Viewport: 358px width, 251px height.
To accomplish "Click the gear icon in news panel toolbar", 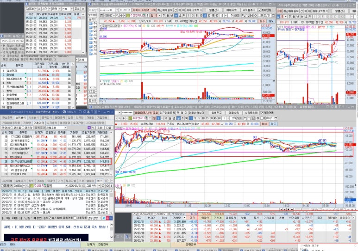I will coord(107,186).
